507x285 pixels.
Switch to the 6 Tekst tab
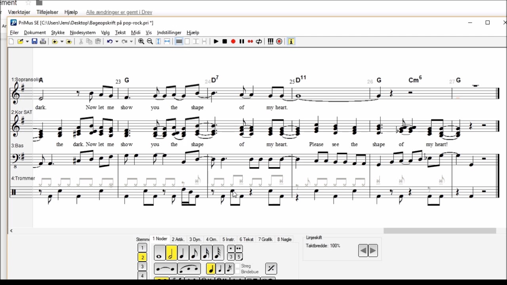pos(246,239)
